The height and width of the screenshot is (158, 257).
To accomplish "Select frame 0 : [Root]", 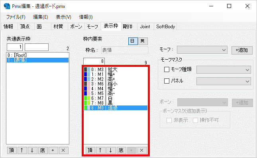I will click(37, 55).
